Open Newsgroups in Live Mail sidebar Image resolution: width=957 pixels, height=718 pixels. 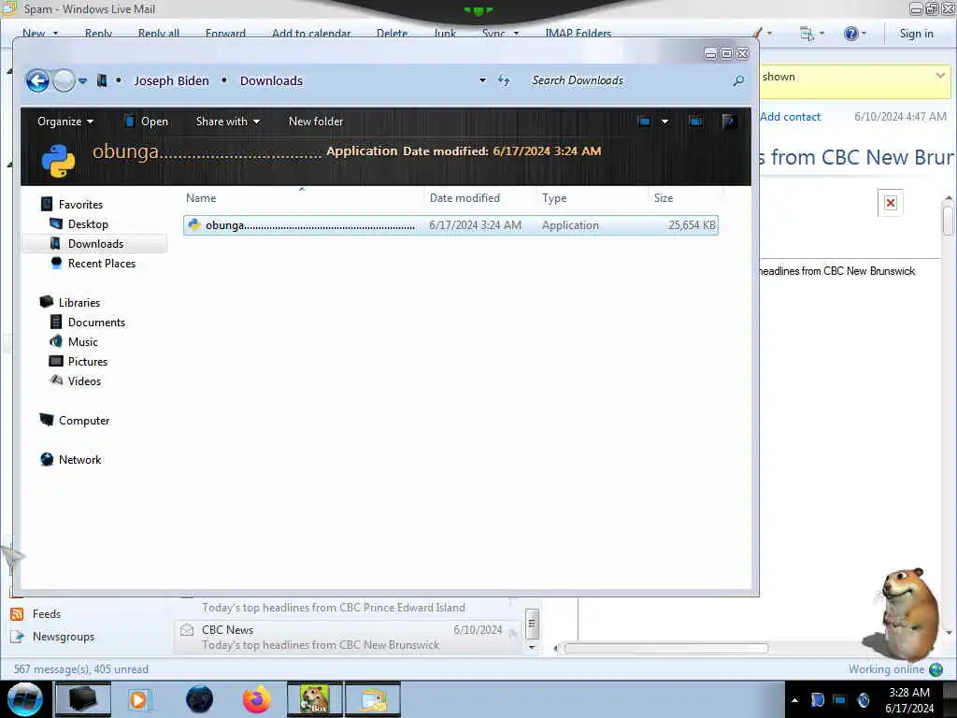tap(53, 637)
